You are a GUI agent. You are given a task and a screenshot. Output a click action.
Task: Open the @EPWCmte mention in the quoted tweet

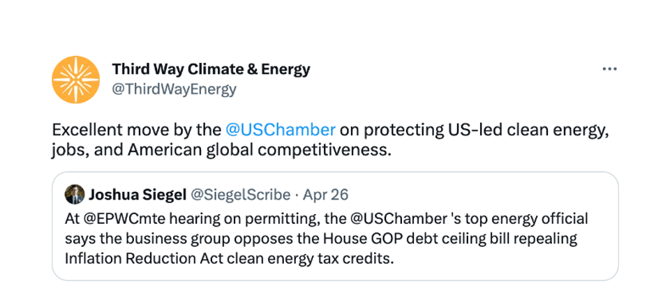(117, 218)
